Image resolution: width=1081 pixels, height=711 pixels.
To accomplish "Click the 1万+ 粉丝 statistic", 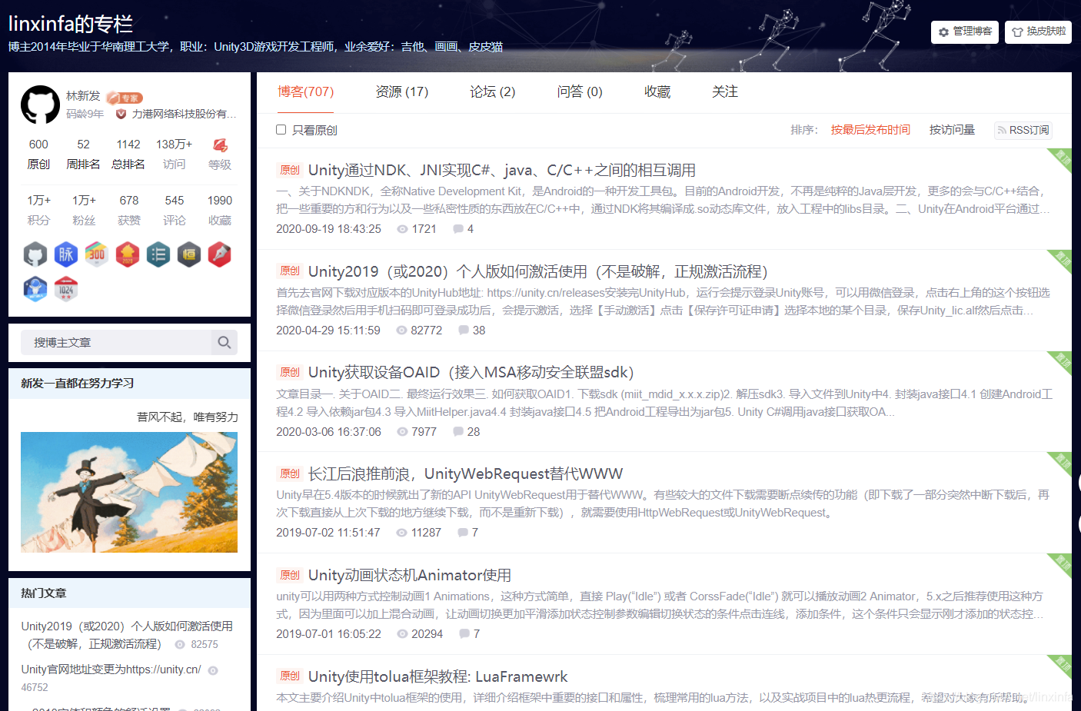I will 84,210.
